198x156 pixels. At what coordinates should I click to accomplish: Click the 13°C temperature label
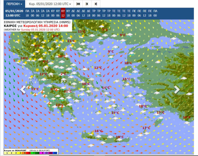tap(35, 89)
